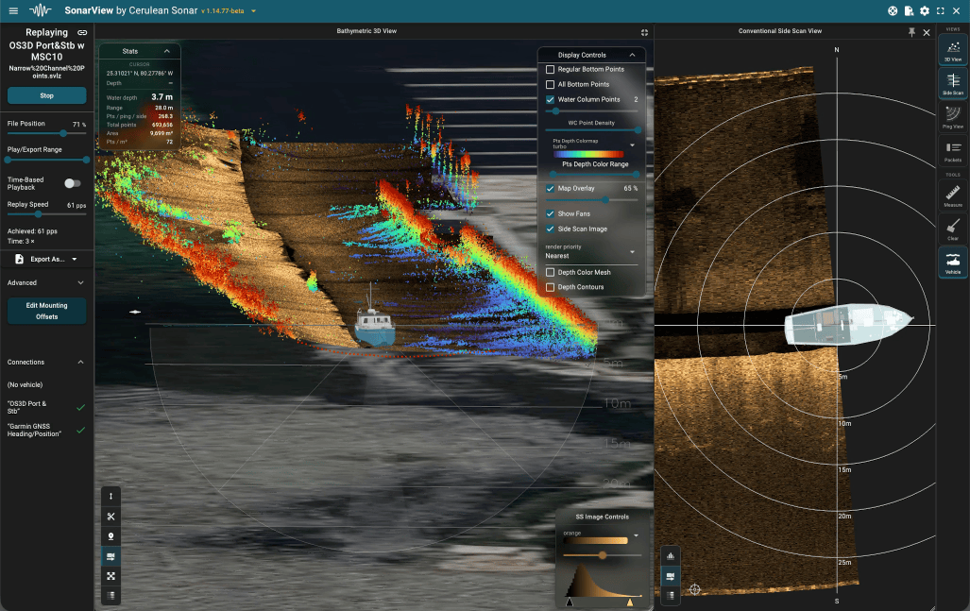Collapse the Stats panel chevron
970x611 pixels.
[x=166, y=51]
